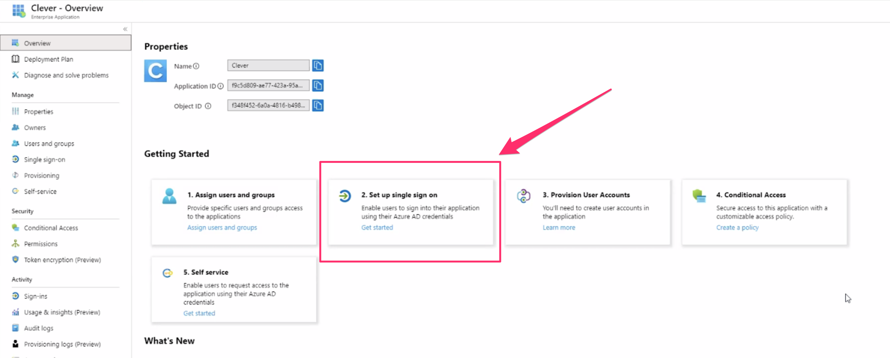Copy the Name field value
This screenshot has width=890, height=358.
[x=318, y=65]
